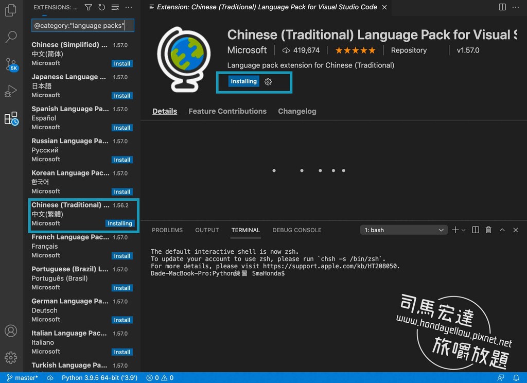
Task: Switch to the Feature Contributions tab
Action: pos(227,111)
